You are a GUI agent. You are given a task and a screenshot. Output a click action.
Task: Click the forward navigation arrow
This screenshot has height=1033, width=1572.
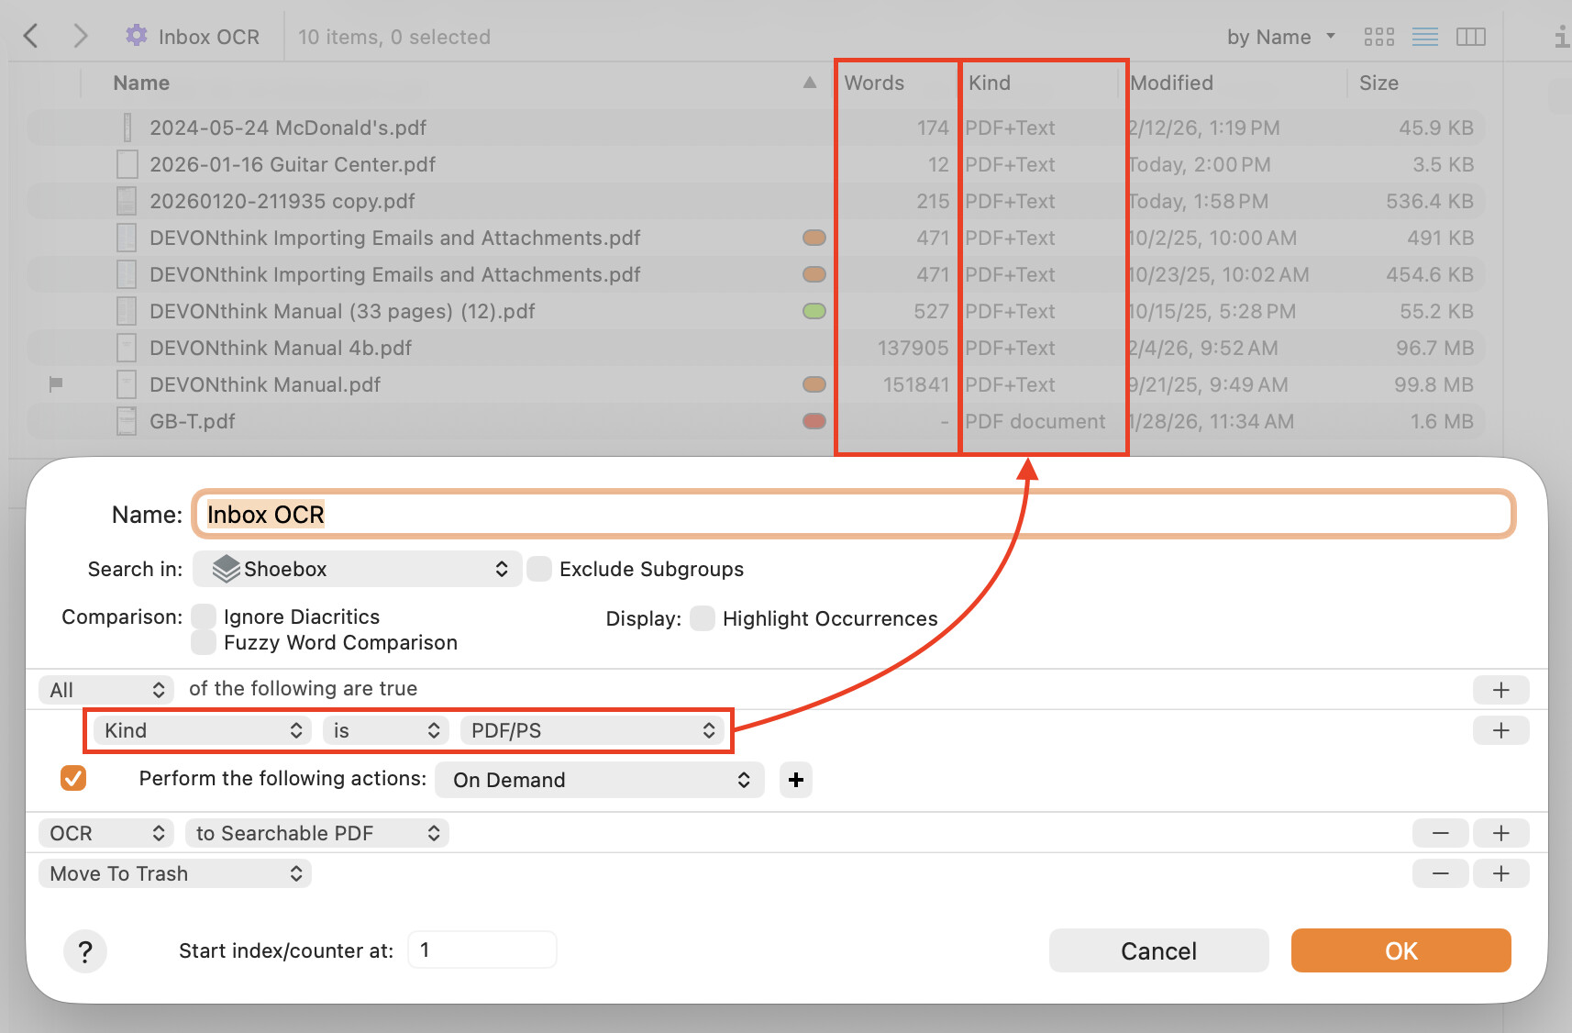pos(81,37)
